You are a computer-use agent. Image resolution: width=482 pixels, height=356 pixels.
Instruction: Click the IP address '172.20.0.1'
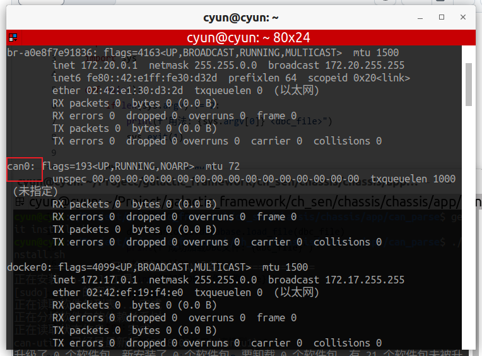coord(109,65)
